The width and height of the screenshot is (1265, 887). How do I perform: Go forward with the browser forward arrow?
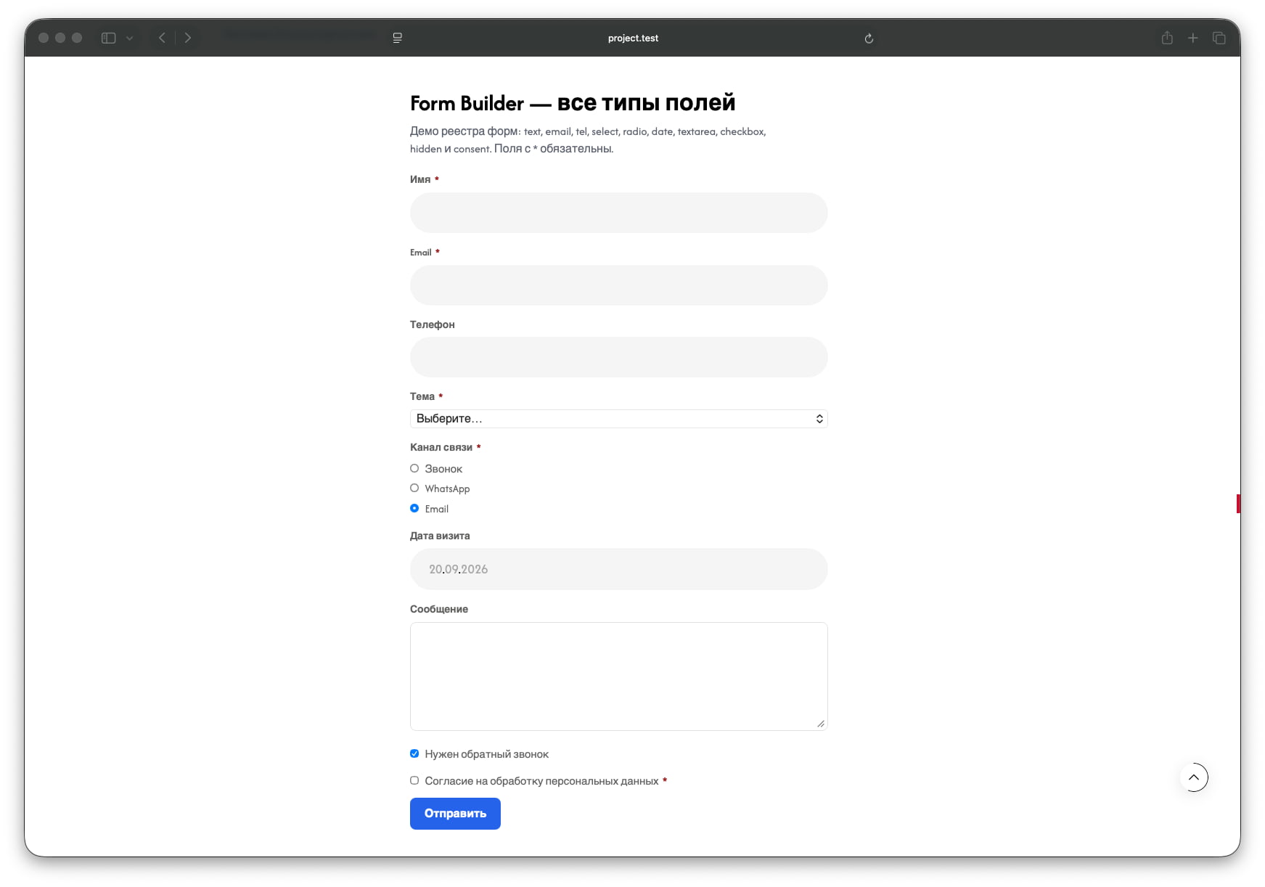(x=188, y=38)
